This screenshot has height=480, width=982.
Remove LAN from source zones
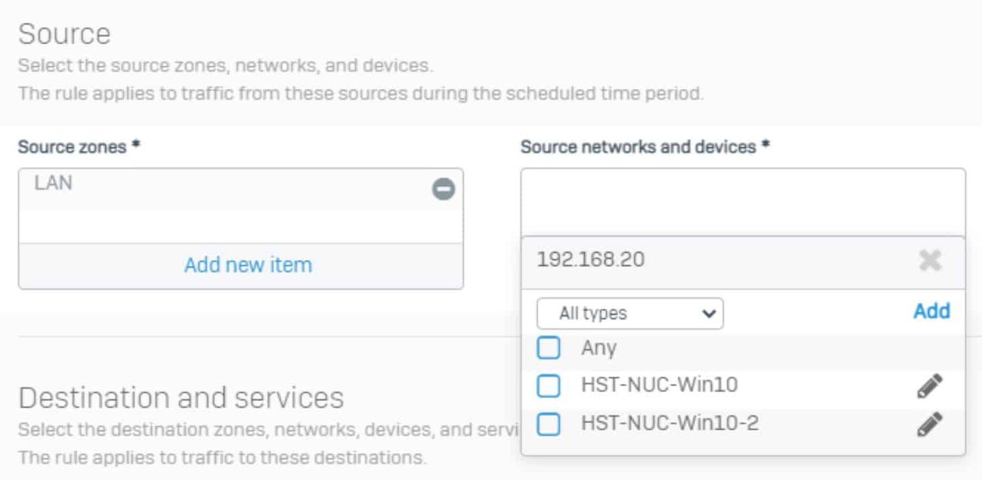(x=443, y=189)
